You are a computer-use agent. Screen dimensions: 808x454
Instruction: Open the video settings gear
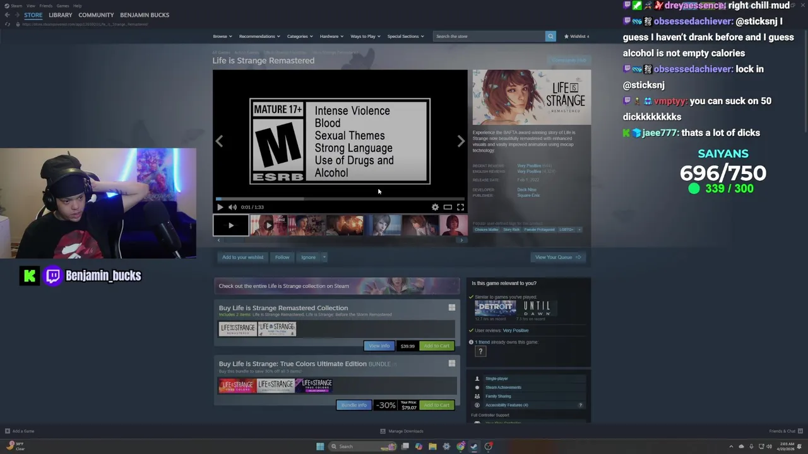click(435, 207)
